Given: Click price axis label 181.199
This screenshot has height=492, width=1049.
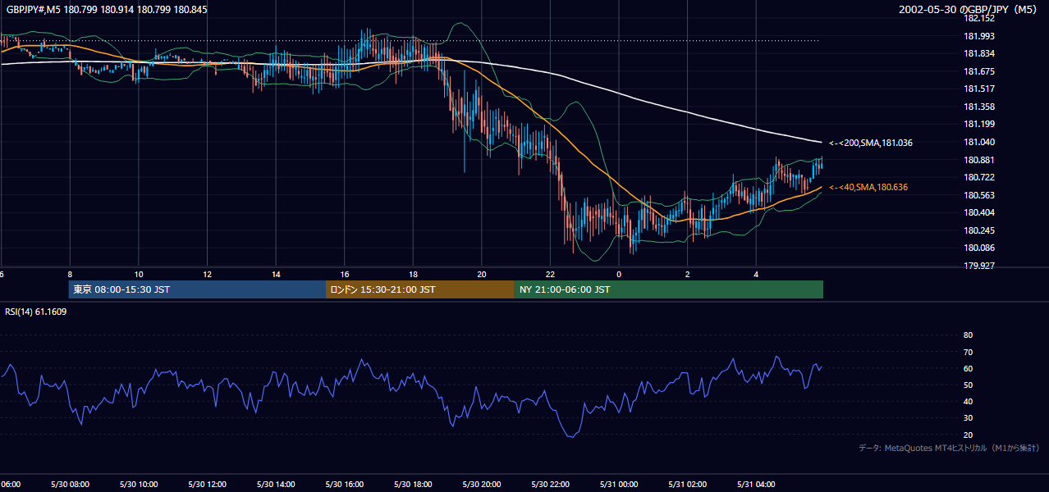Looking at the screenshot, I should [979, 124].
